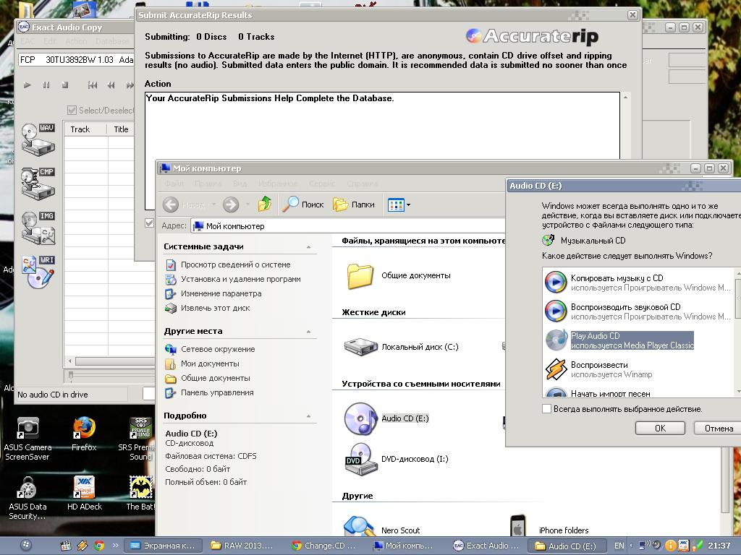Collapse the Системные задачи panel
The width and height of the screenshot is (741, 555).
point(308,247)
